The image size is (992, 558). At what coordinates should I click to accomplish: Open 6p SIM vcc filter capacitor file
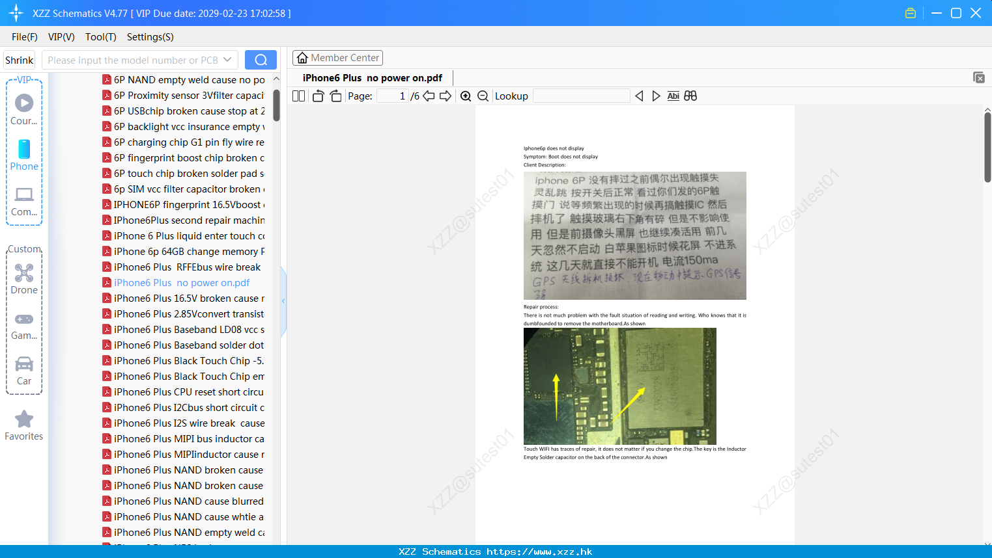184,189
